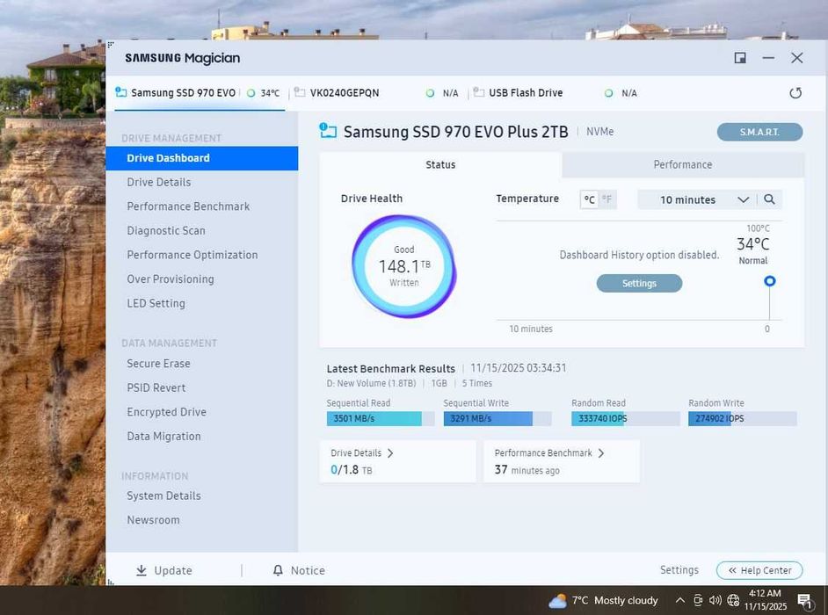Click the taskbar clock and date

point(765,600)
